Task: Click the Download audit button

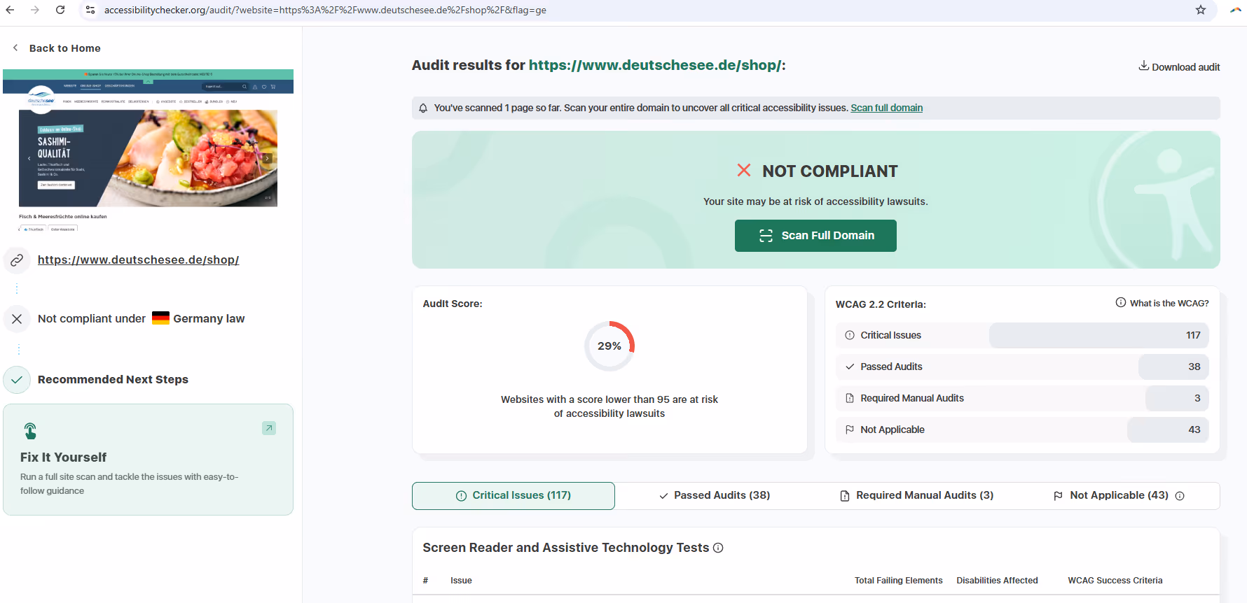Action: coord(1179,66)
